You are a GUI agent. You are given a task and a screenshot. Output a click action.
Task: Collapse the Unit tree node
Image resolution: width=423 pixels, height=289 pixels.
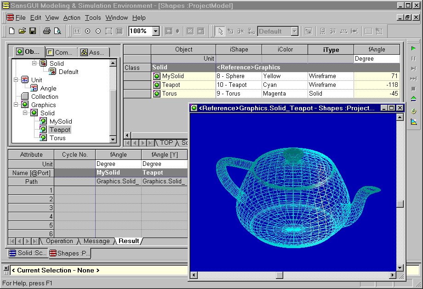(16, 80)
